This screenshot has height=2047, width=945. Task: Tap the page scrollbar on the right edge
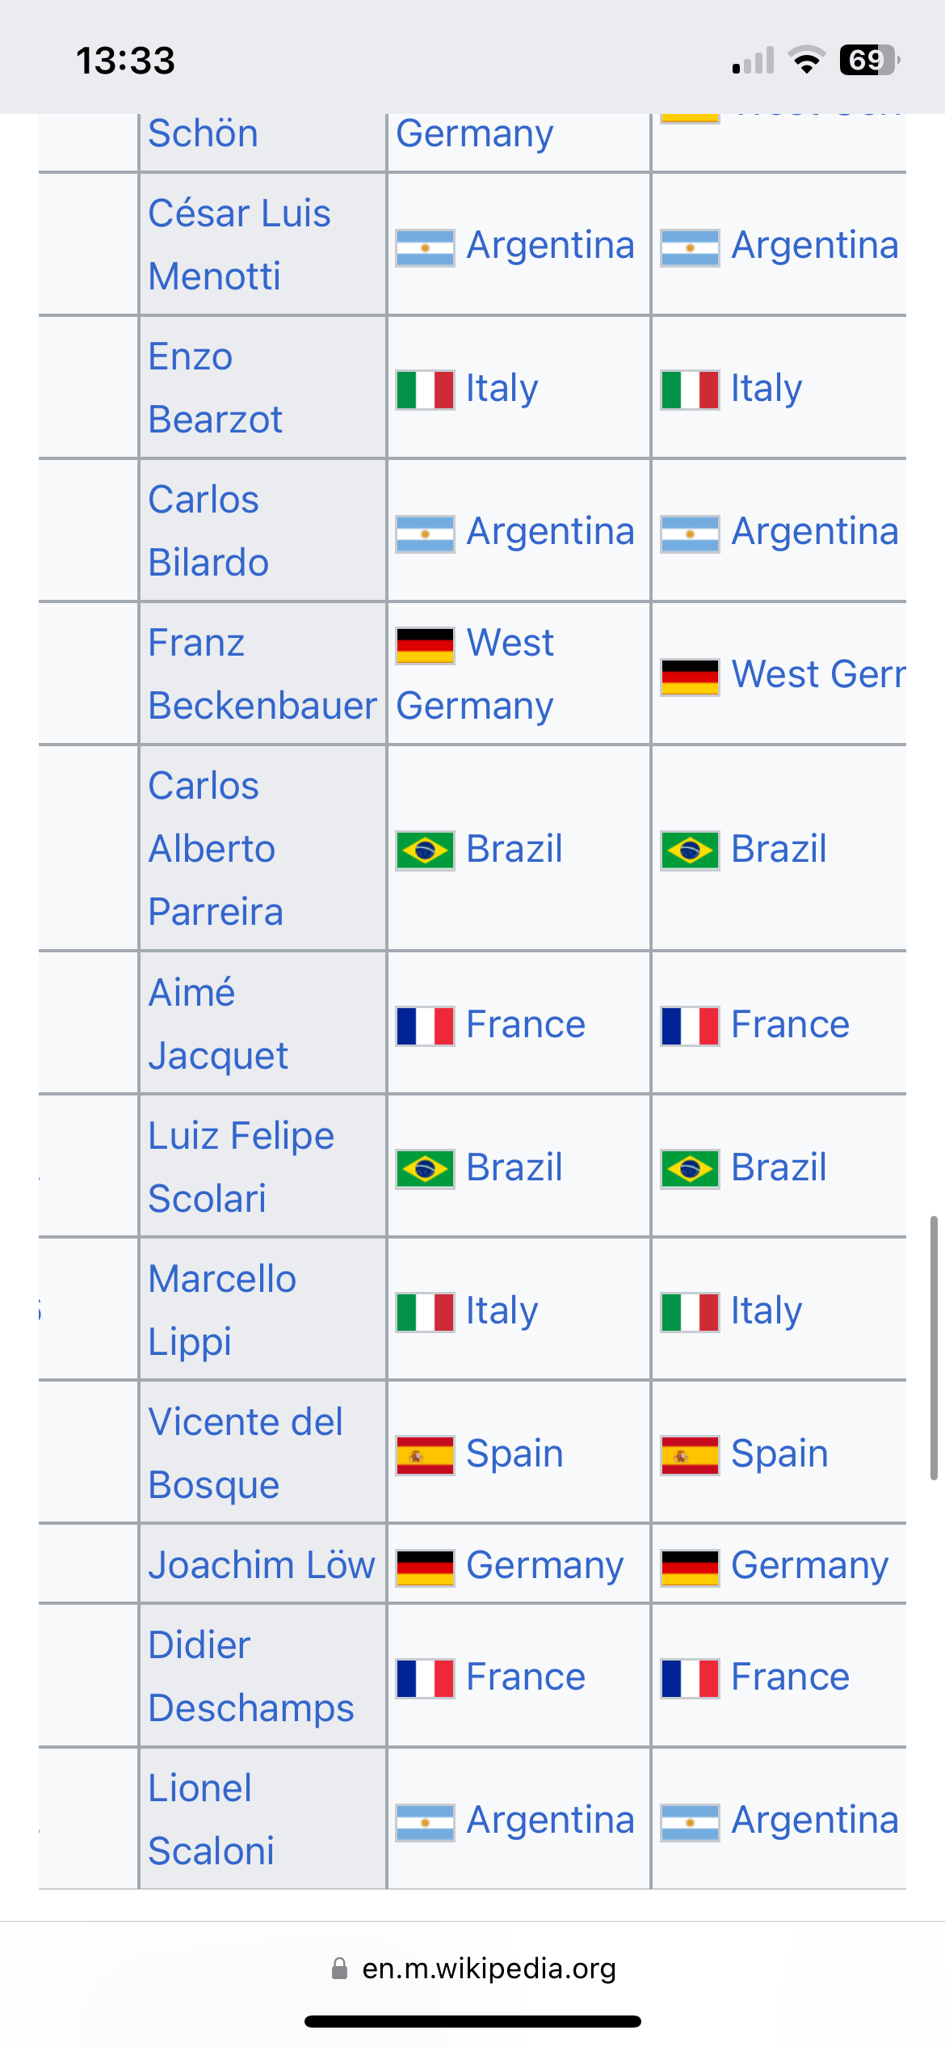coord(934,1348)
